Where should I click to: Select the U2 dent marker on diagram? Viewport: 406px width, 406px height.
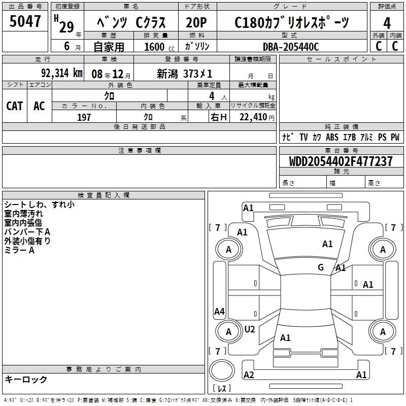click(250, 329)
